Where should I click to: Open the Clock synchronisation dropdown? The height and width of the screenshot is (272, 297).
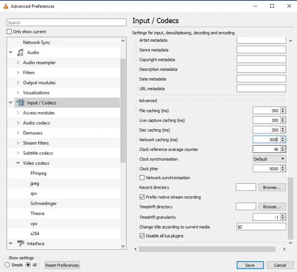(x=269, y=159)
